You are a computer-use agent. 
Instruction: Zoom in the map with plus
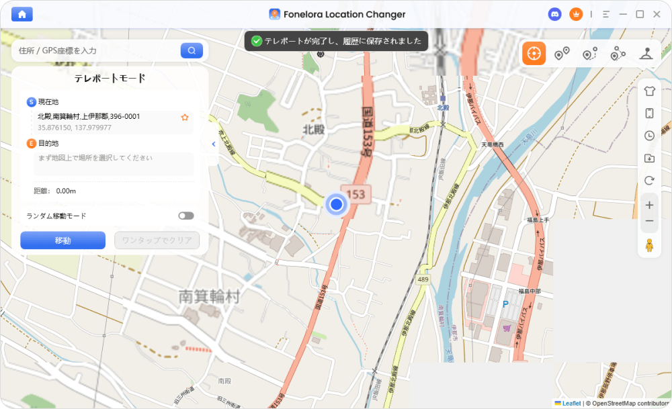point(649,205)
